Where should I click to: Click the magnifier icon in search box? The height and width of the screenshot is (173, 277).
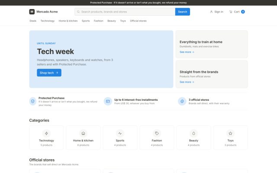(78, 12)
